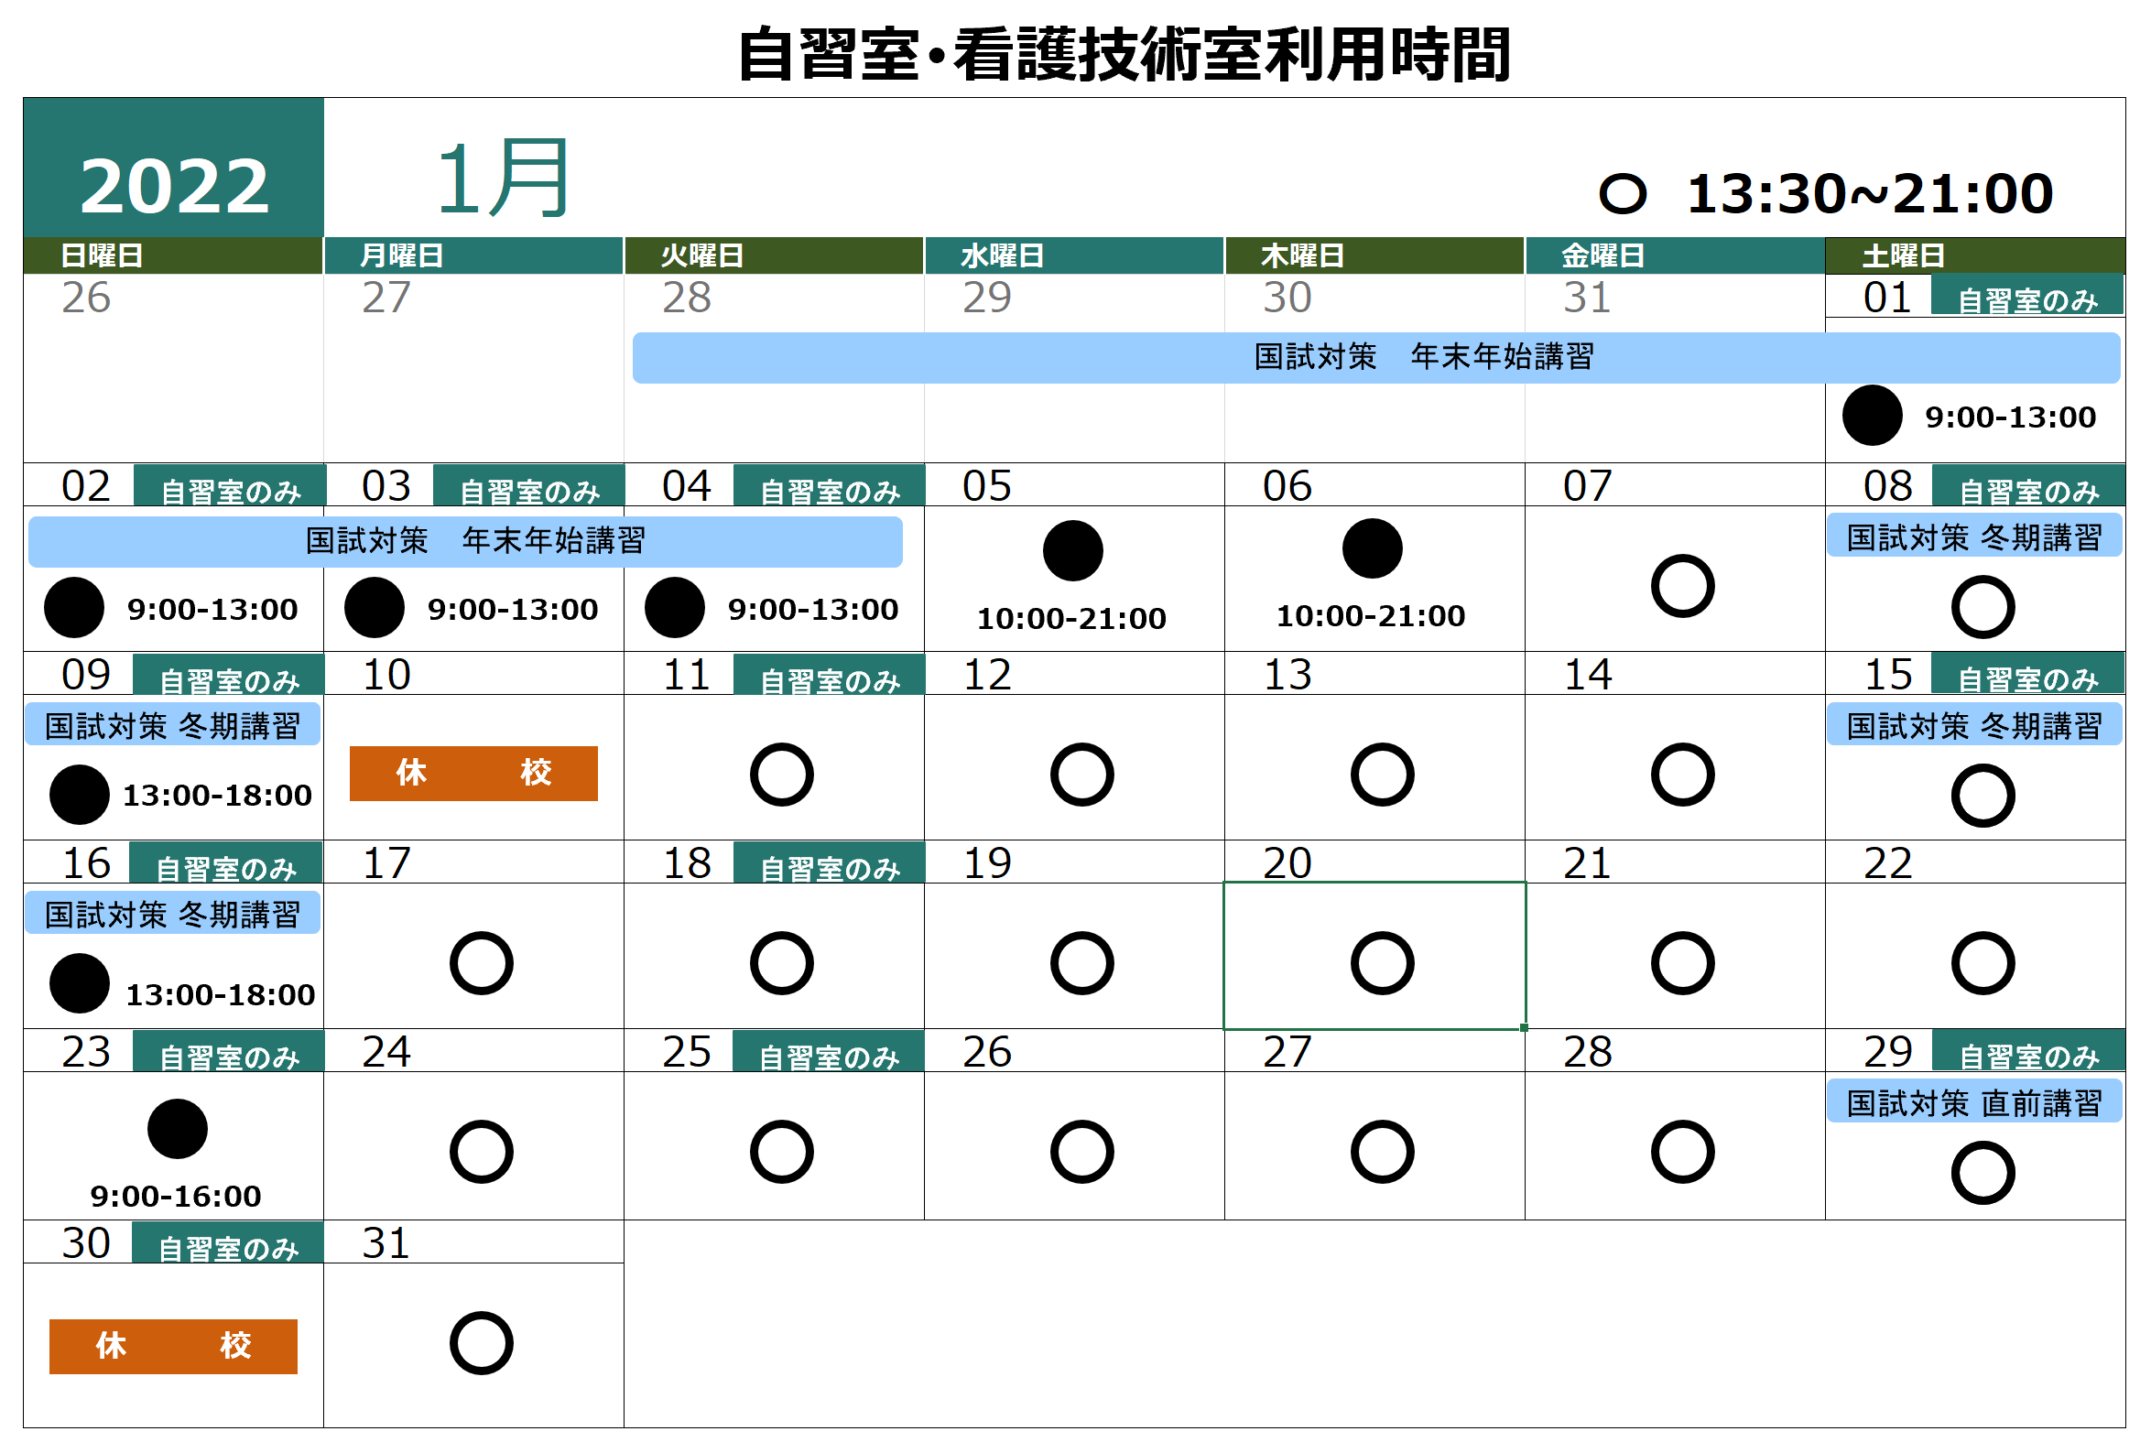Select the filled circle on January 01
The width and height of the screenshot is (2151, 1442).
(1873, 416)
